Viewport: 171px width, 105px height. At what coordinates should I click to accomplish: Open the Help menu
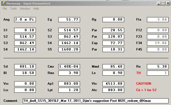[x=36, y=9]
